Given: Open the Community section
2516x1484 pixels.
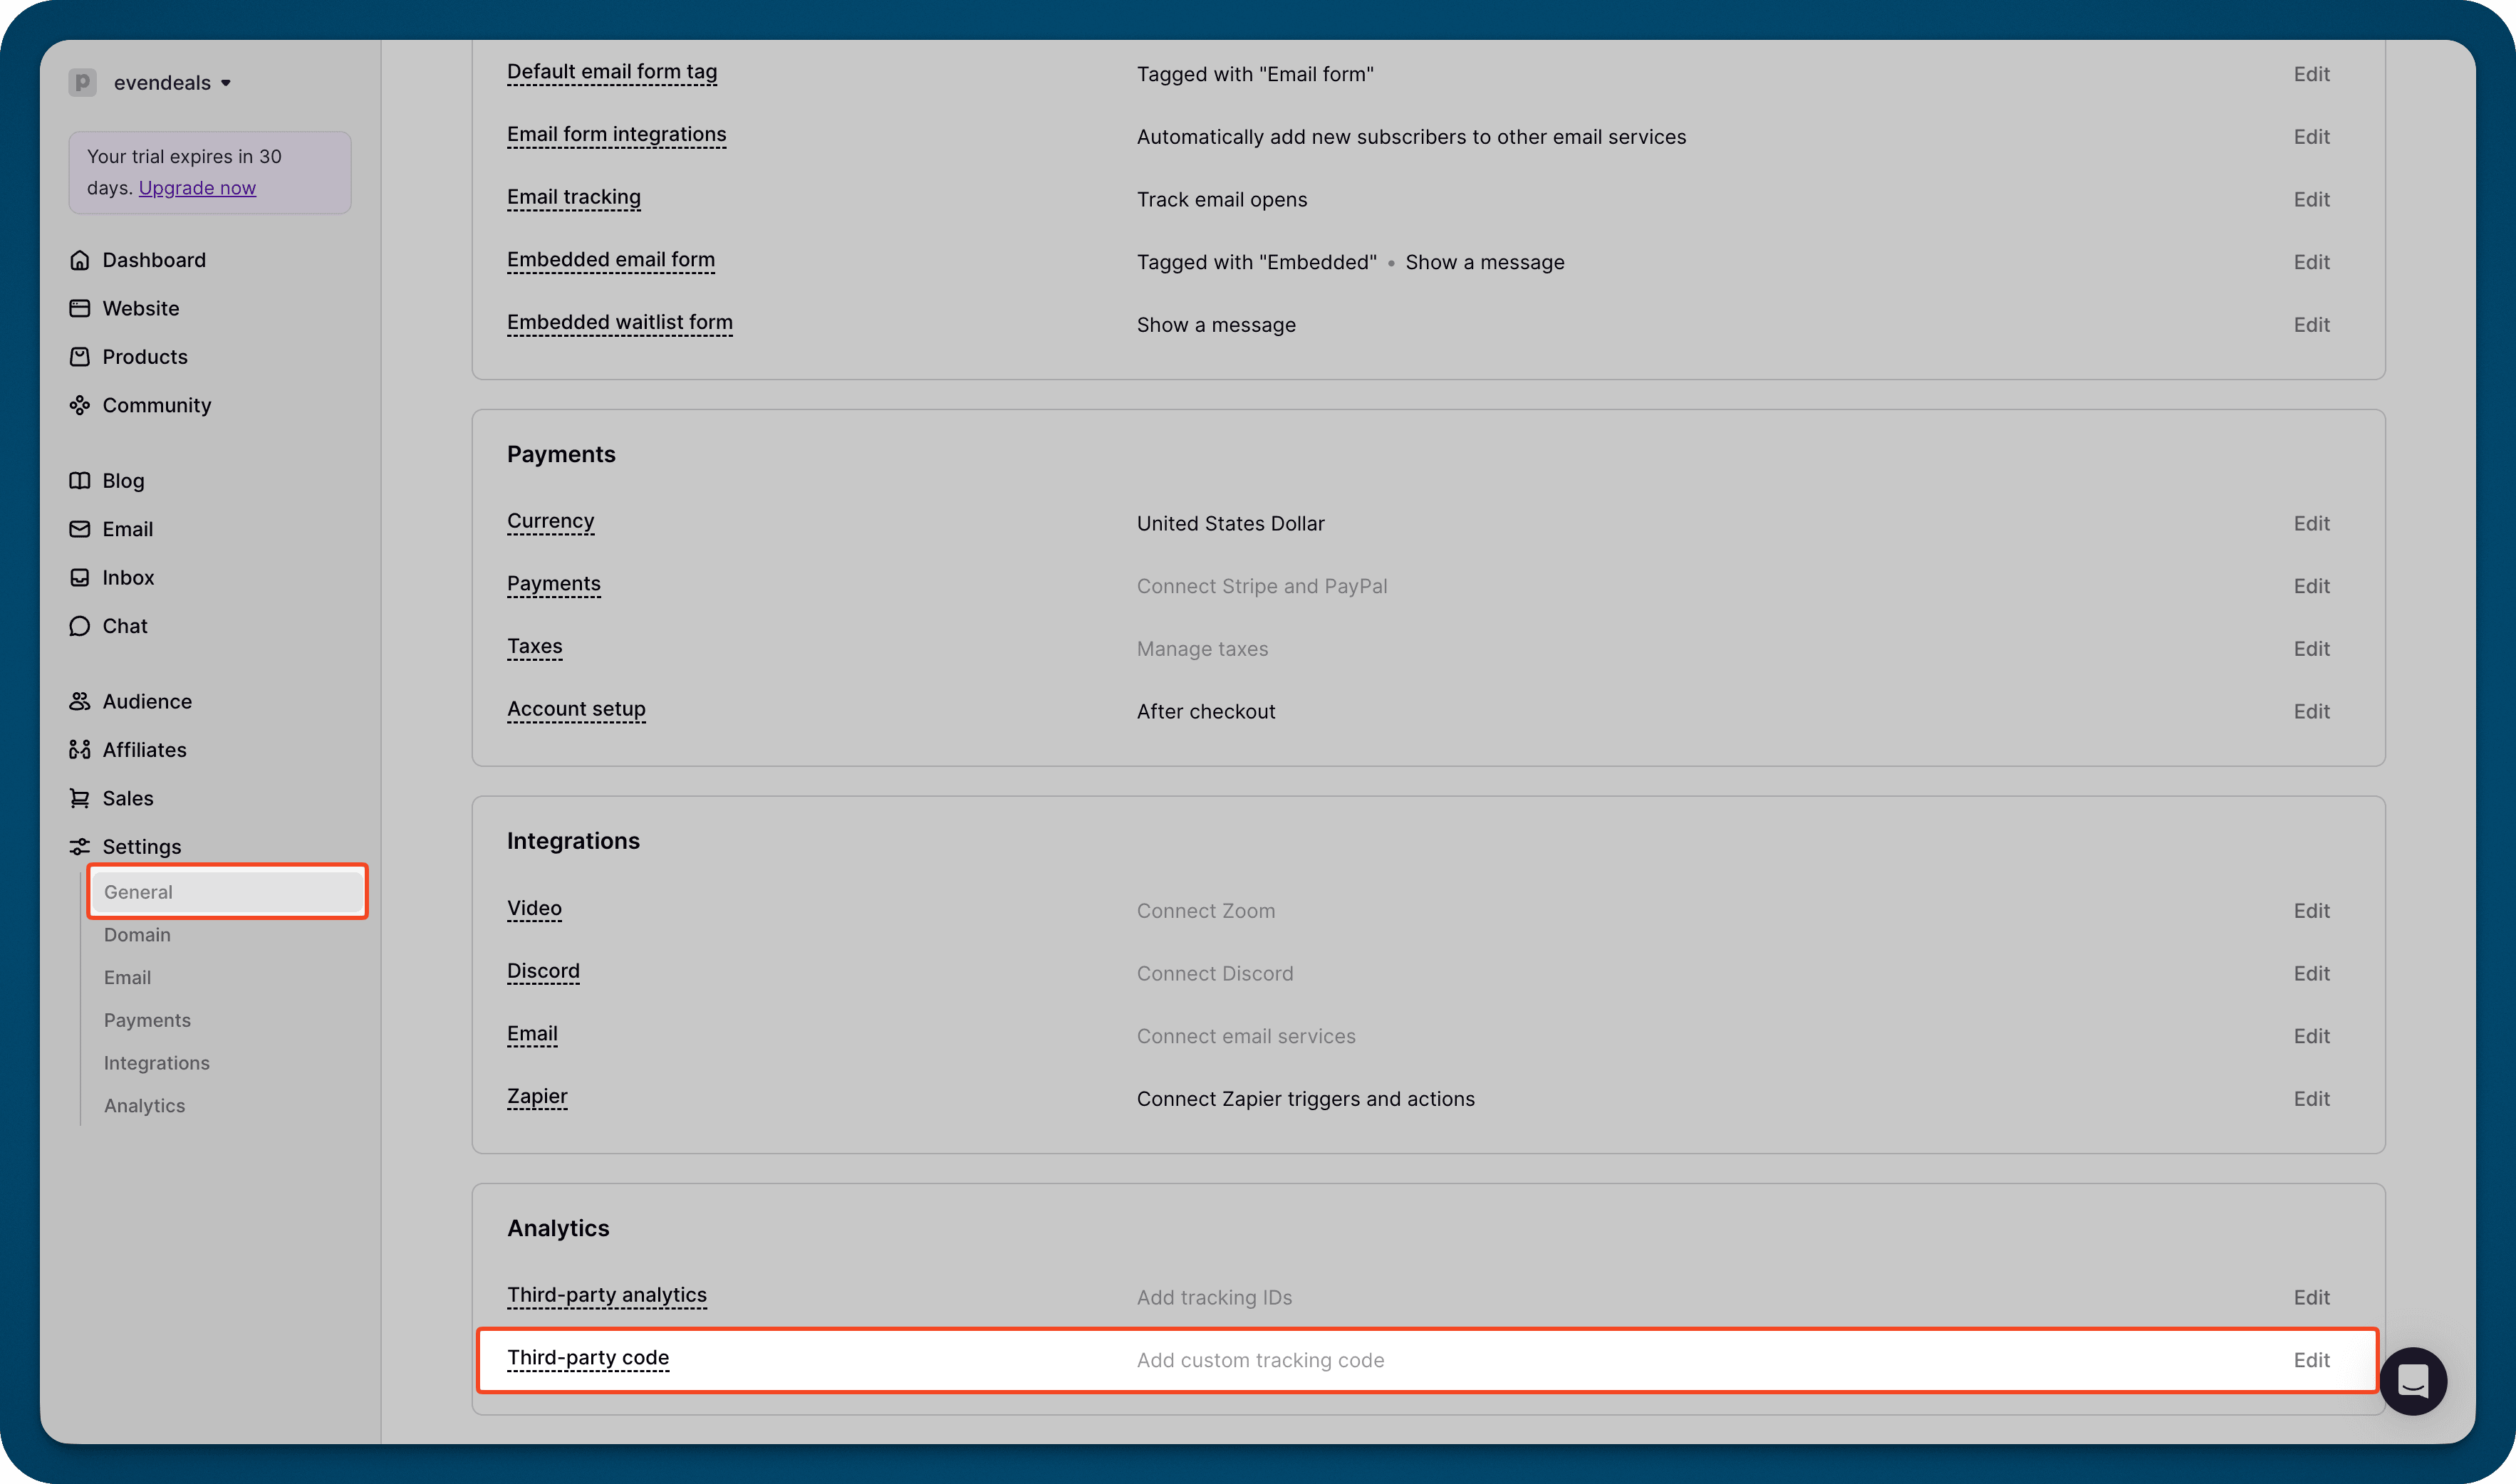Looking at the screenshot, I should (x=156, y=405).
